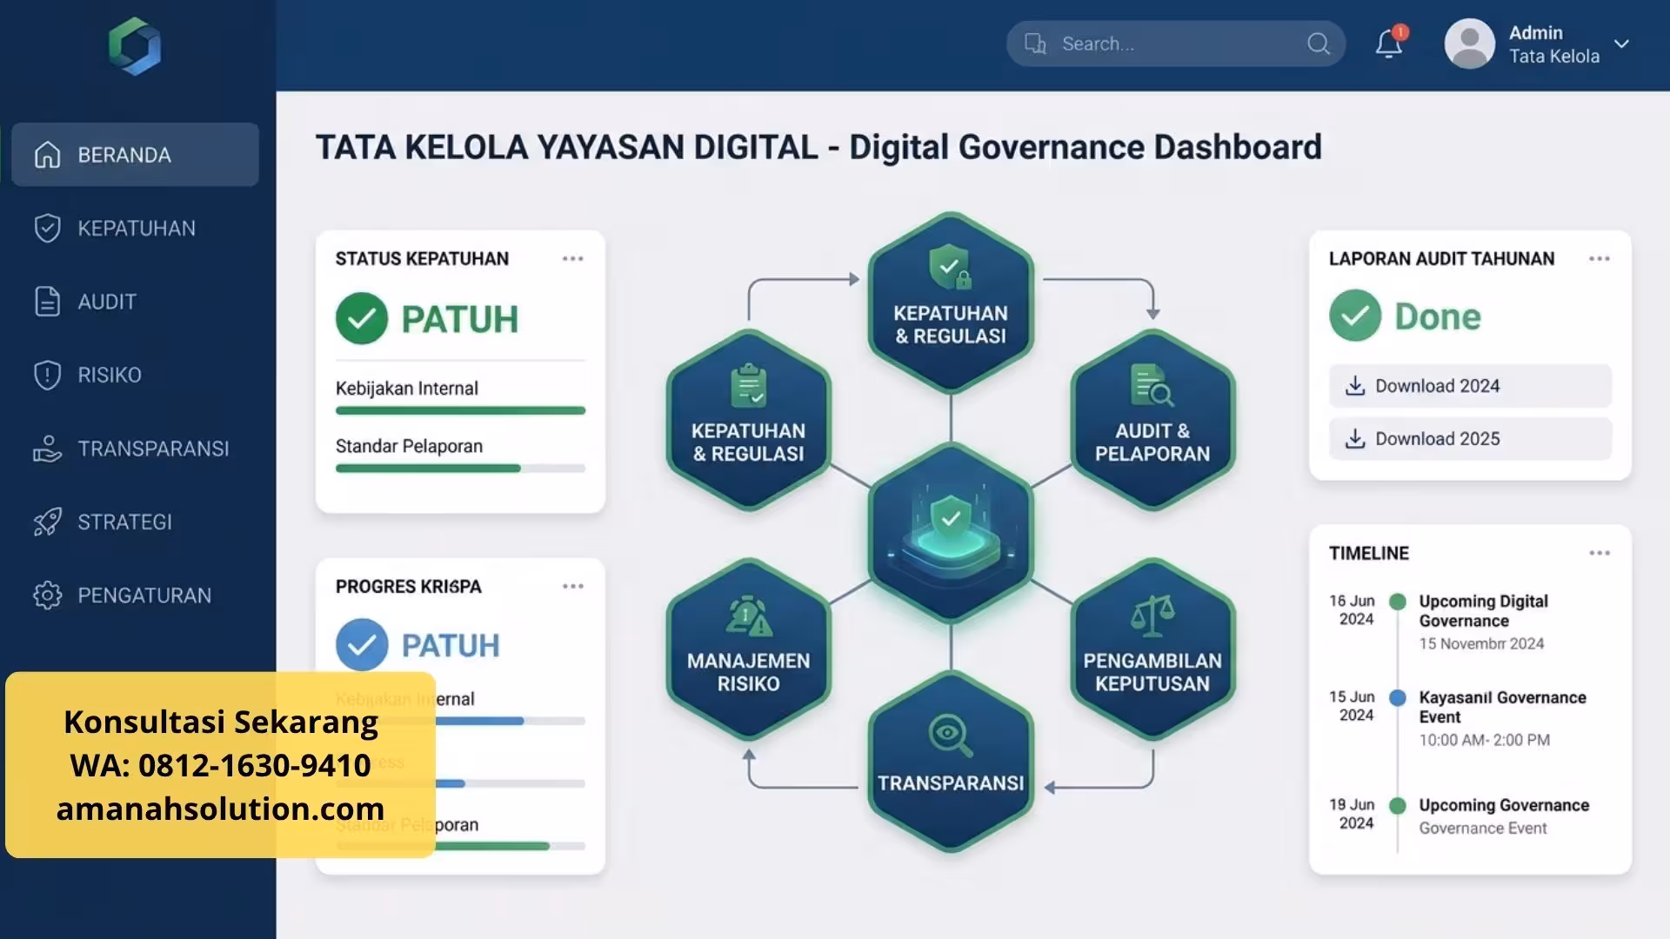Open PENGATURAN settings item
Screen dimensions: 1670x939
tap(135, 596)
